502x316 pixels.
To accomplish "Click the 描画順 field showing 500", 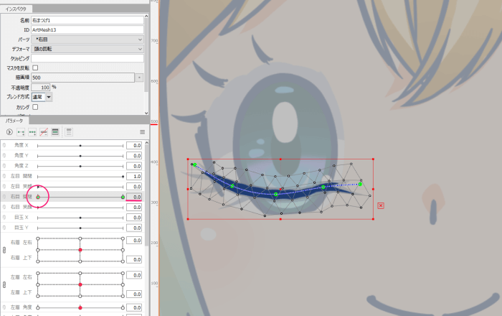I will click(x=82, y=78).
